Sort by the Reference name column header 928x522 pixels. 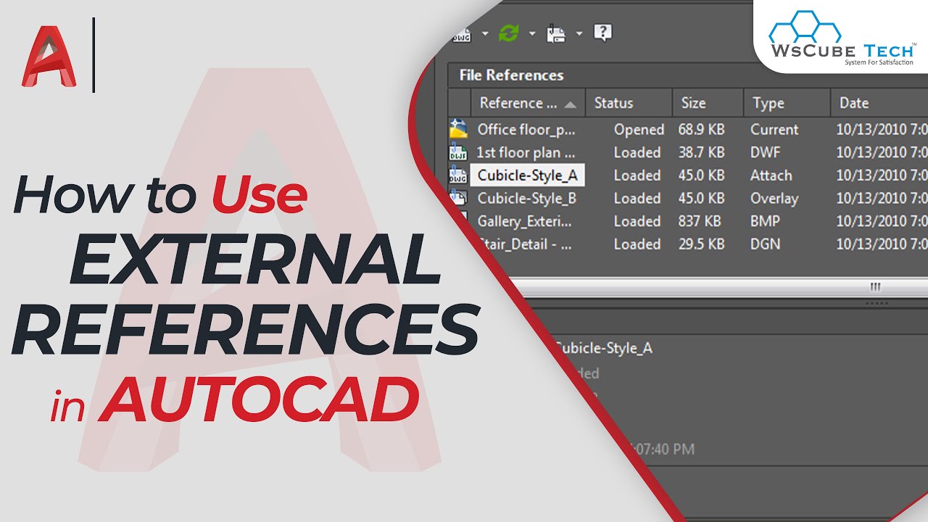(528, 103)
